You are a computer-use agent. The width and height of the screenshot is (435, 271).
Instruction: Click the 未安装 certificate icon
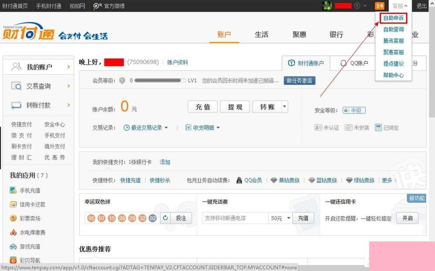348,127
